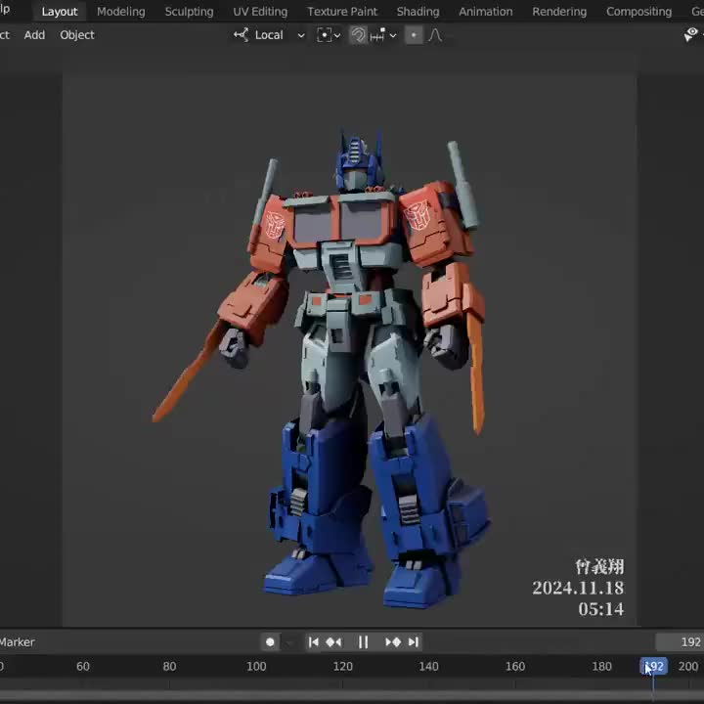Click frame 200 on the timeline ruler
Screen dimensions: 704x704
pos(688,666)
